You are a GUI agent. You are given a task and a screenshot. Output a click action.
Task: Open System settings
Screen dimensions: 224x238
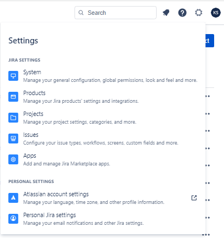pyautogui.click(x=103, y=76)
